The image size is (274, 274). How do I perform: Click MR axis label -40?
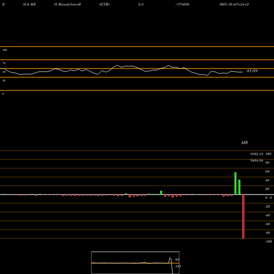click(267, 215)
